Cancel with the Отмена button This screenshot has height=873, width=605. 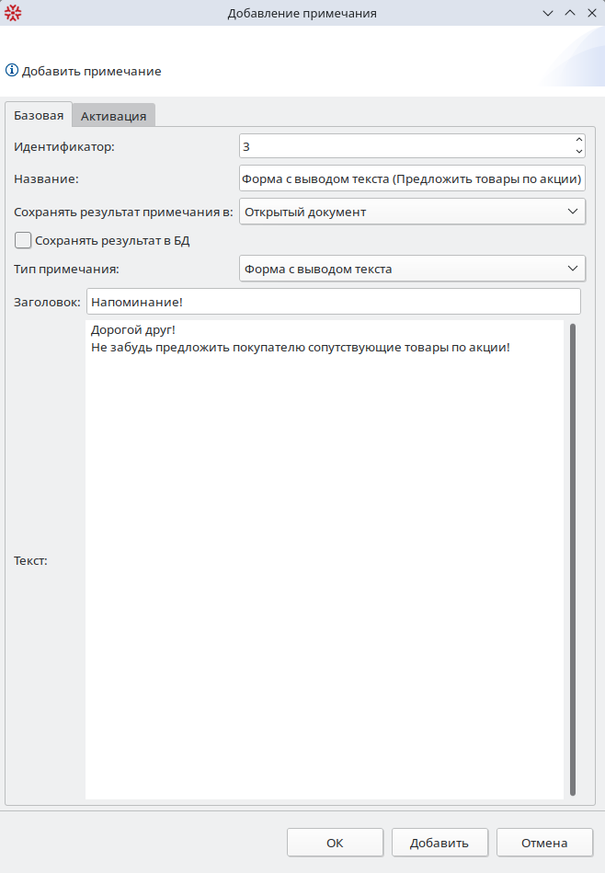point(544,843)
